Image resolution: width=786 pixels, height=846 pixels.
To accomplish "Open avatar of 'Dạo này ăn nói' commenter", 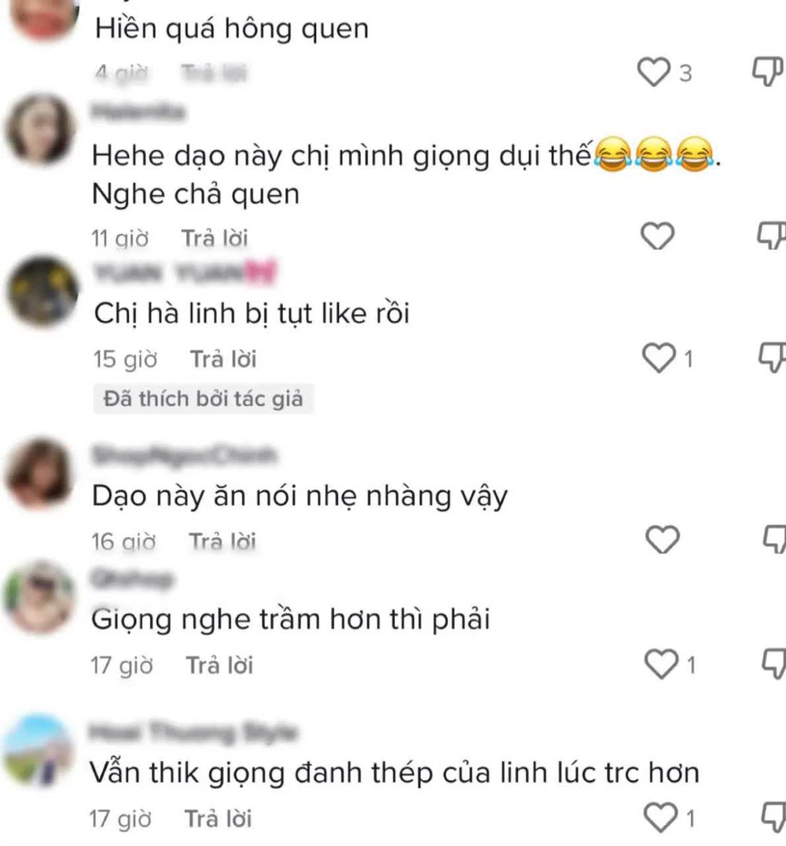I will tap(39, 474).
